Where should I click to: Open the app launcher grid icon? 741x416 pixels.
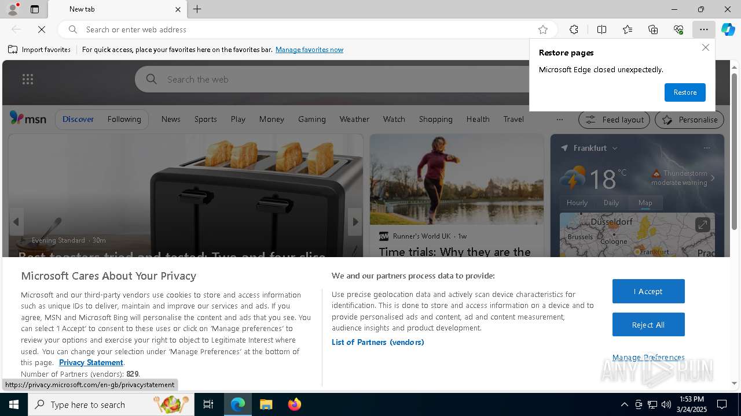[x=28, y=79]
